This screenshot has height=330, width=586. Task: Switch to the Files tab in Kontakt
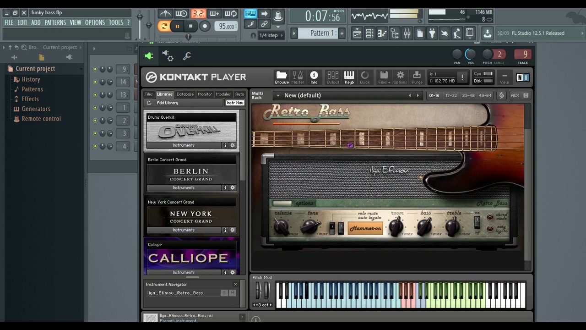tap(148, 94)
